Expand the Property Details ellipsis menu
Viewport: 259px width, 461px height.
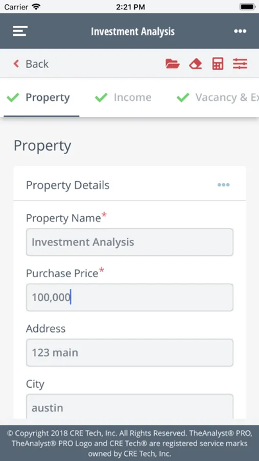pos(224,185)
